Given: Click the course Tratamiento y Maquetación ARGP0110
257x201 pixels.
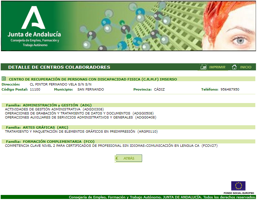Looking at the screenshot, I should pos(81,132).
